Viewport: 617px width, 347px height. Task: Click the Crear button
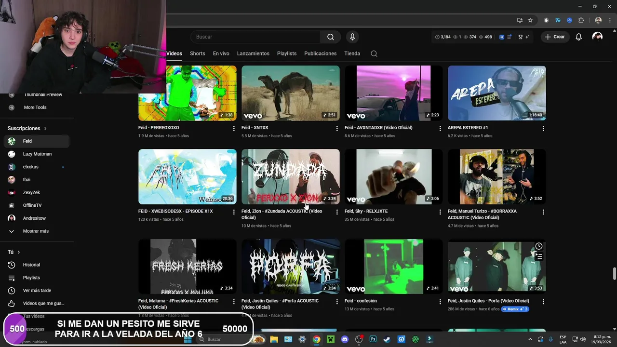555,37
